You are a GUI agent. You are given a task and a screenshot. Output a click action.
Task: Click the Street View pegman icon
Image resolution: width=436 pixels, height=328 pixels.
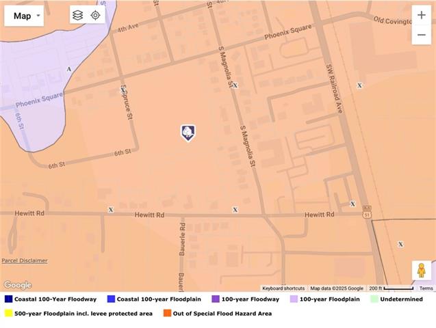click(x=421, y=271)
